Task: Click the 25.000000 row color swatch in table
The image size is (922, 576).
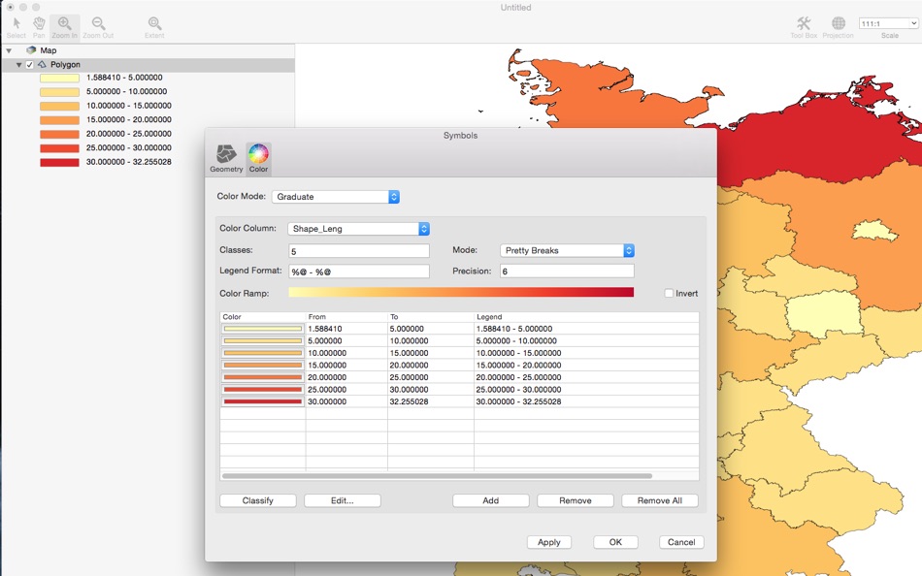Action: pos(263,390)
